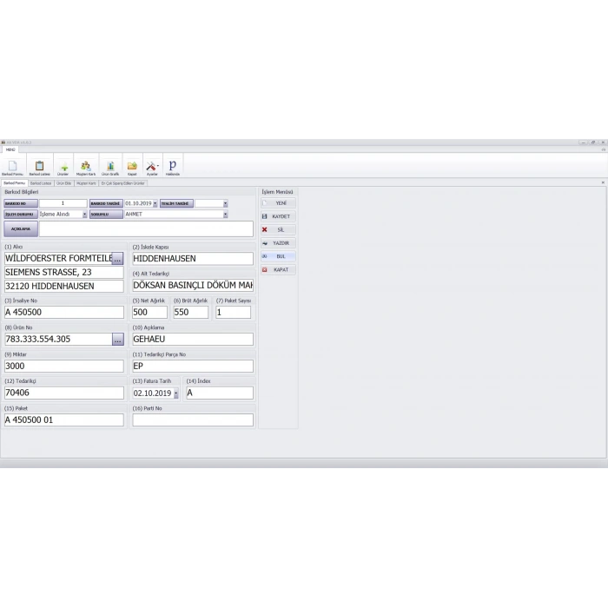This screenshot has width=608, height=608.
Task: Click the Barkod No input field
Action: pos(63,203)
